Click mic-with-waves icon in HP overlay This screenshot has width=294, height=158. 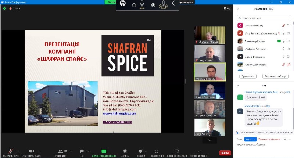pyautogui.click(x=163, y=5)
